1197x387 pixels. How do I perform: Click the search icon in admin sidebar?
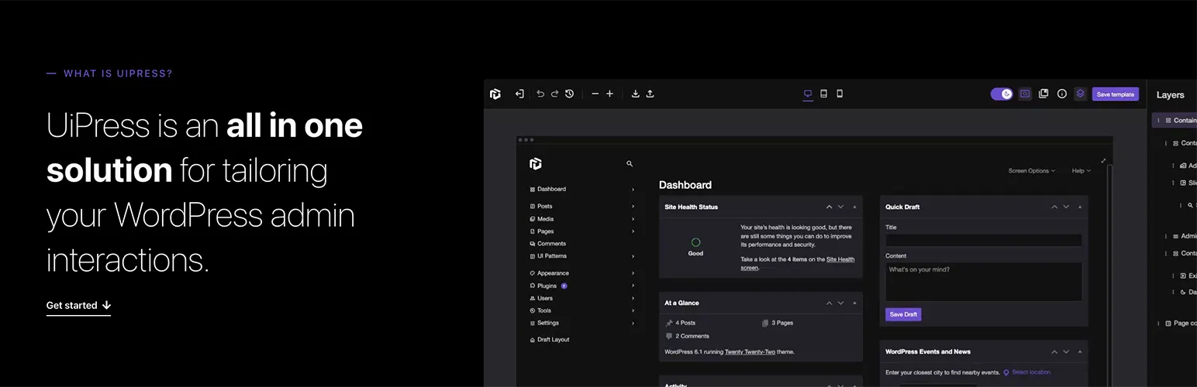[630, 164]
